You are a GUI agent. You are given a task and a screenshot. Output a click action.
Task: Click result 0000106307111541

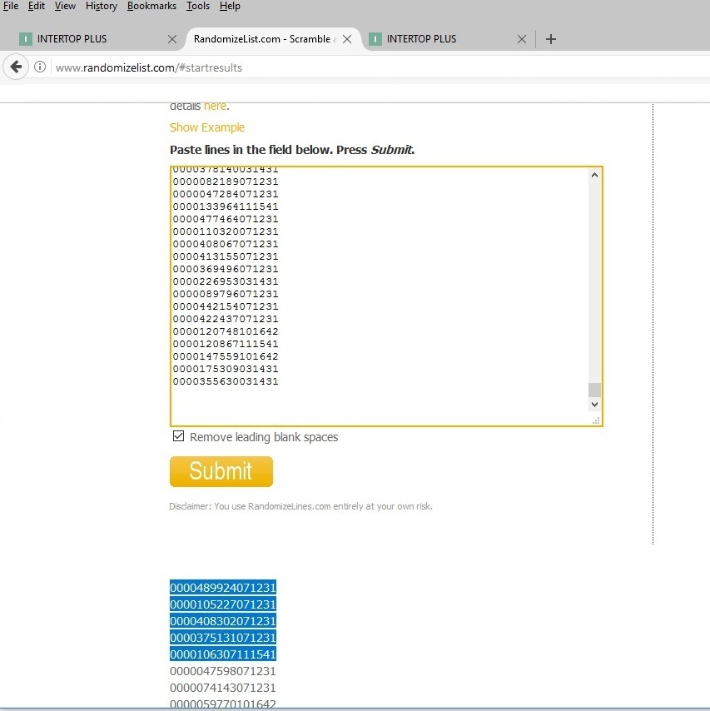tap(222, 654)
